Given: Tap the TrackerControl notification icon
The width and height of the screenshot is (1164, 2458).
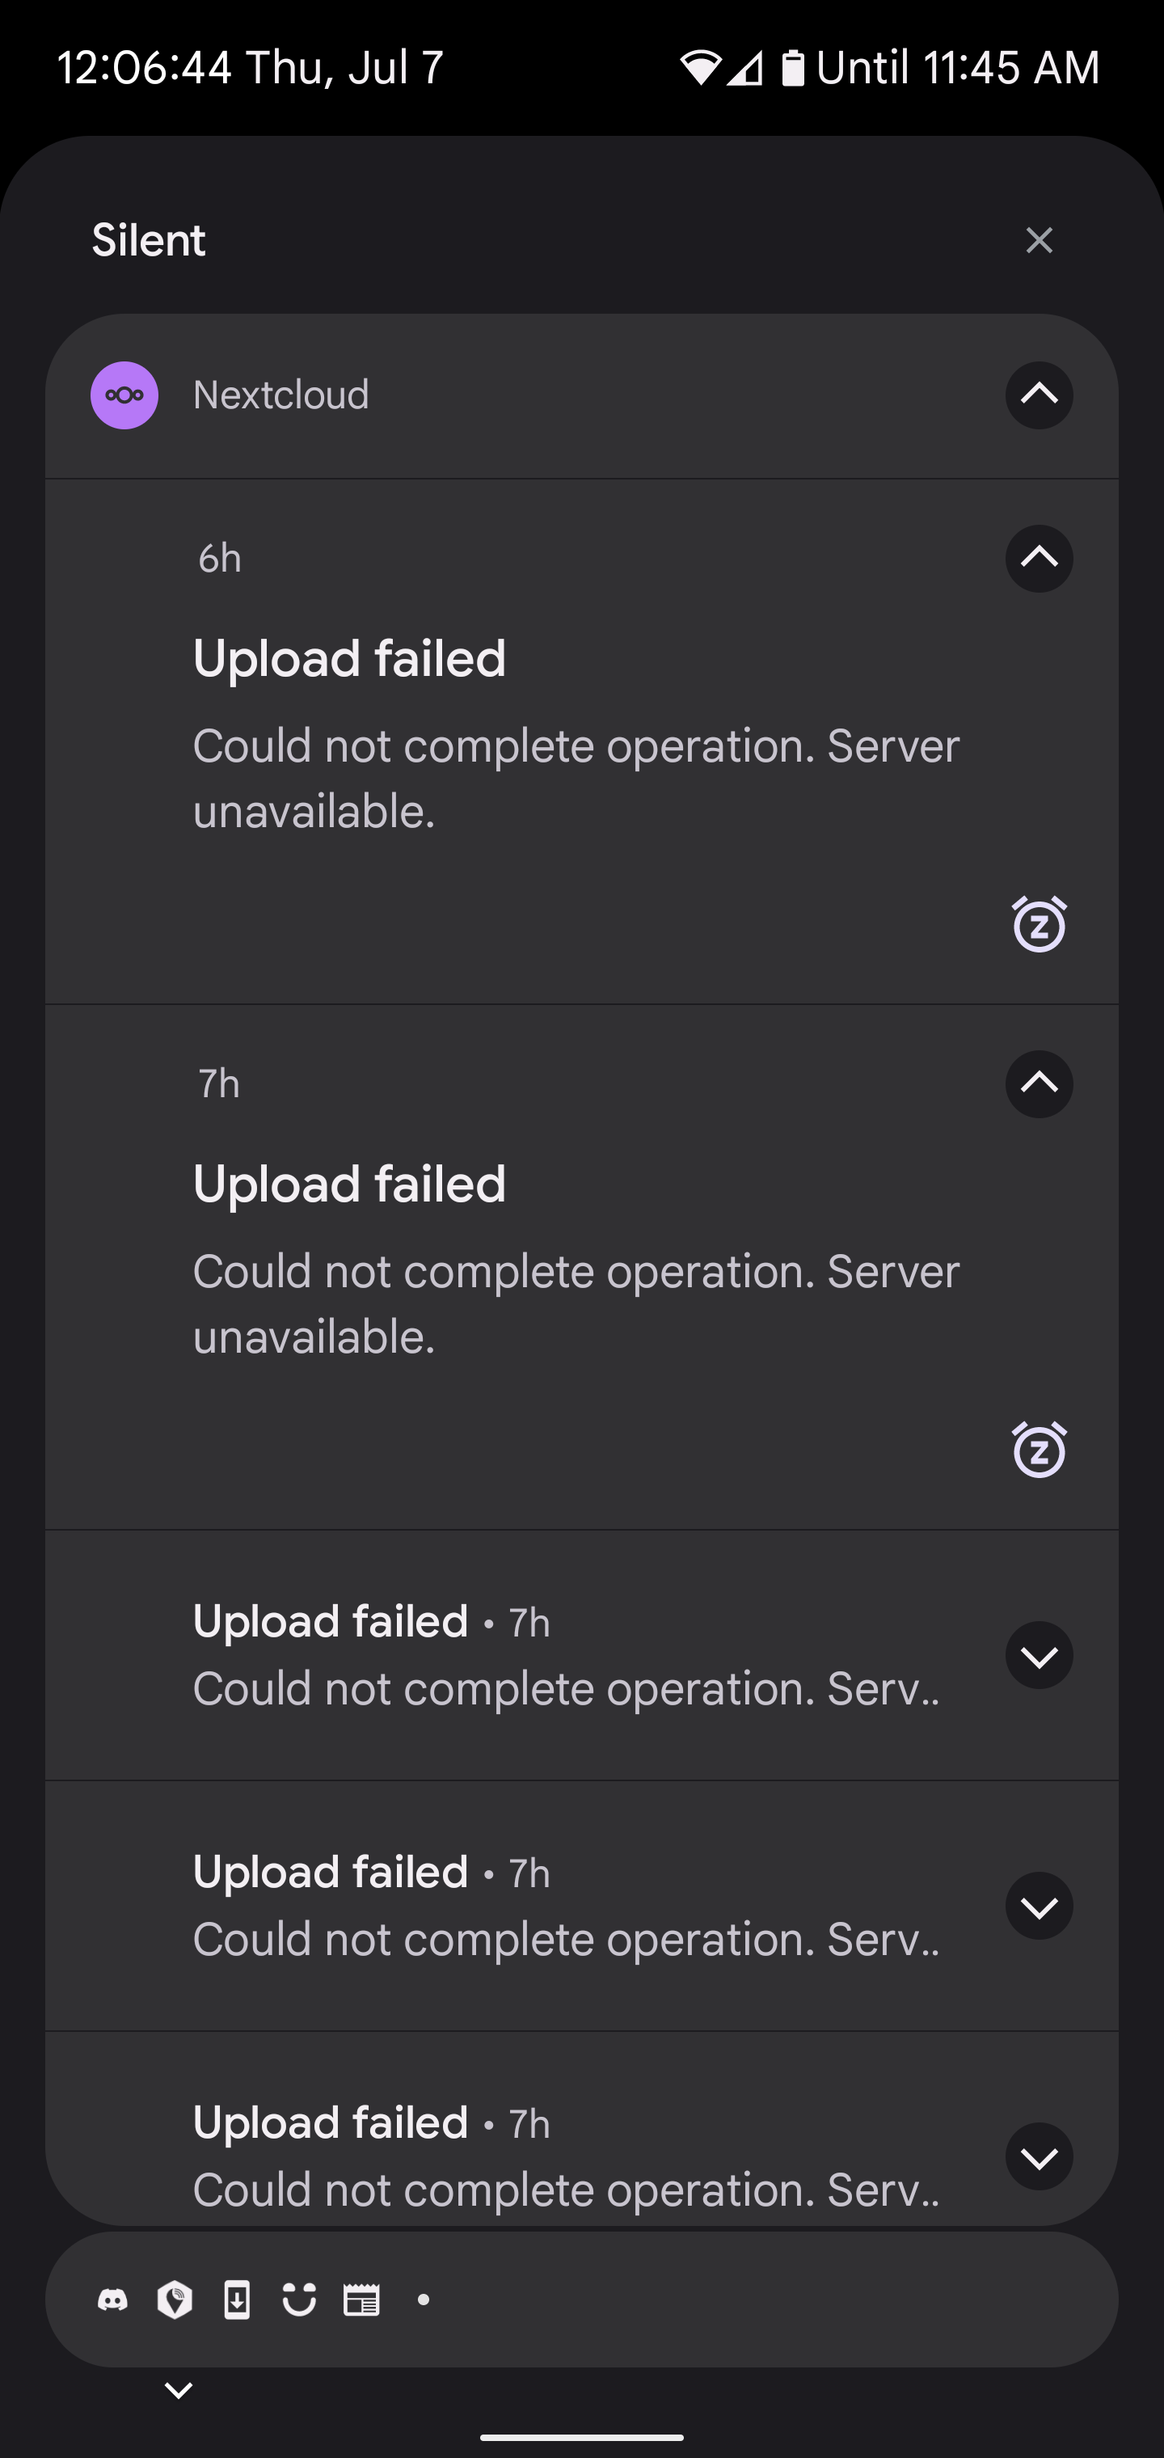Looking at the screenshot, I should pos(174,2300).
